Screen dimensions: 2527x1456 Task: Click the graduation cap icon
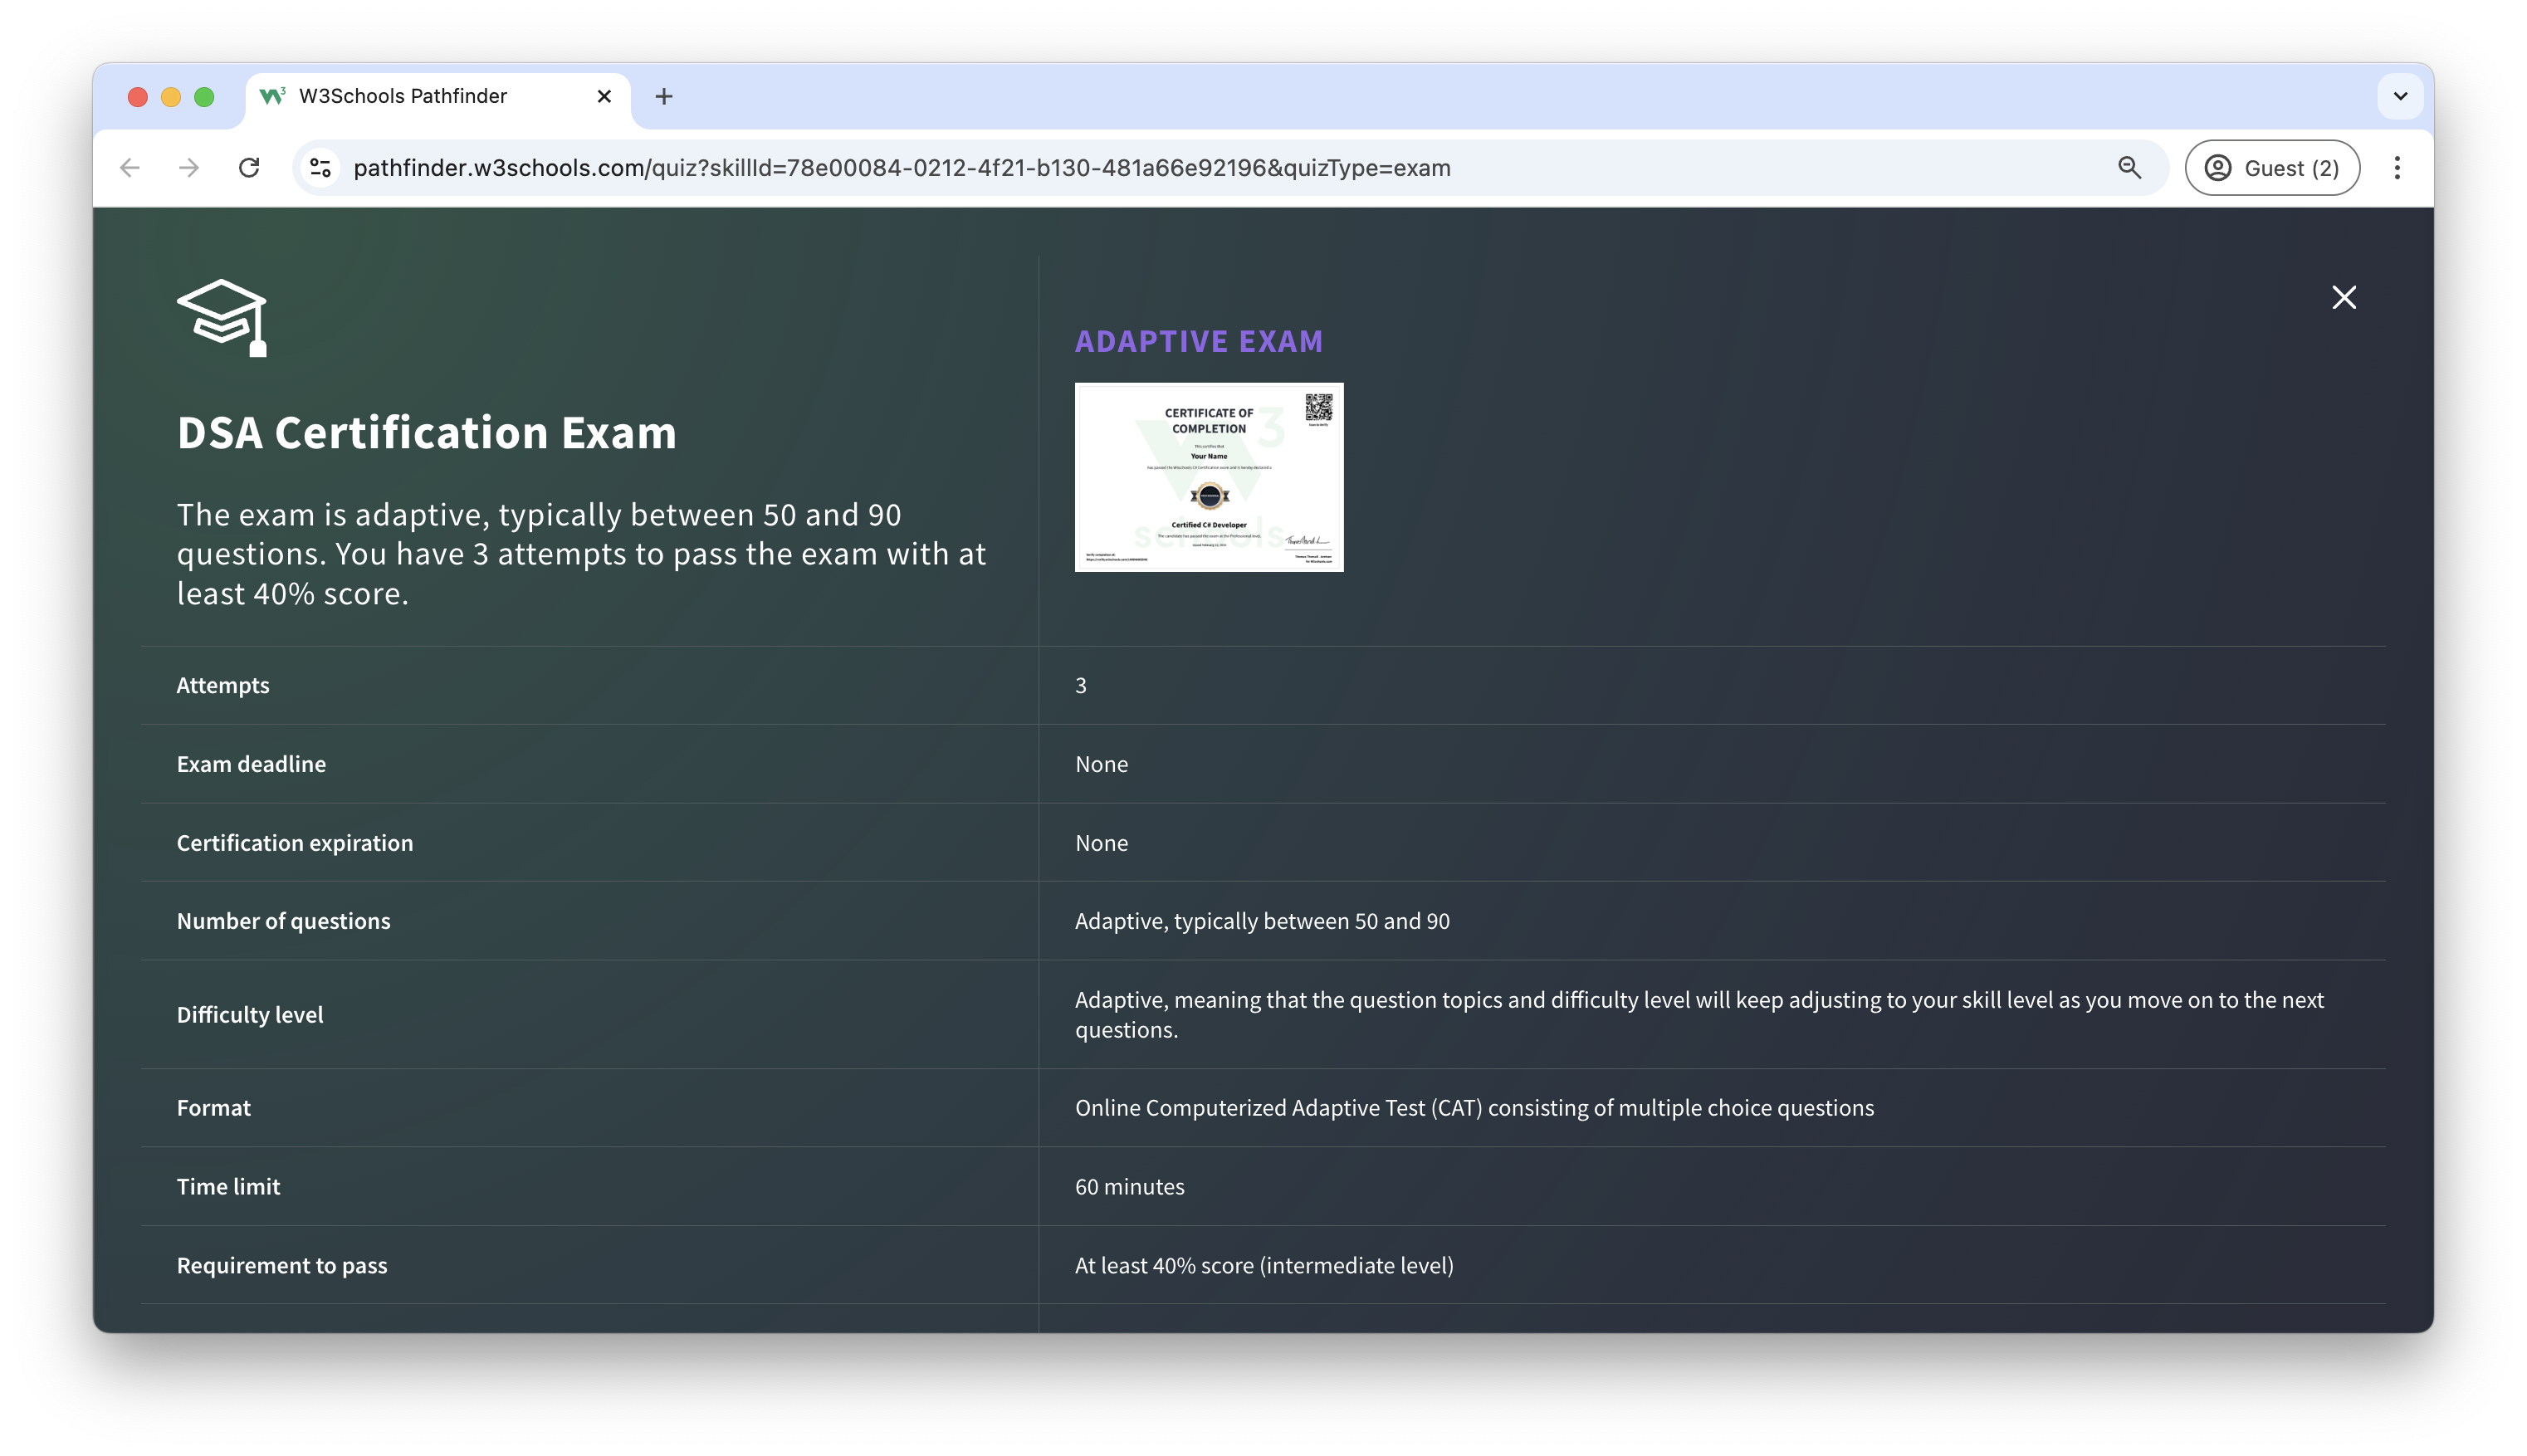click(222, 317)
